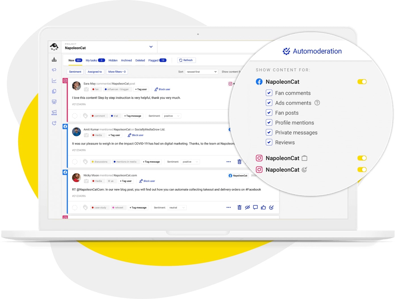Open the Sort 'newest first' dropdown
The width and height of the screenshot is (396, 299).
202,72
